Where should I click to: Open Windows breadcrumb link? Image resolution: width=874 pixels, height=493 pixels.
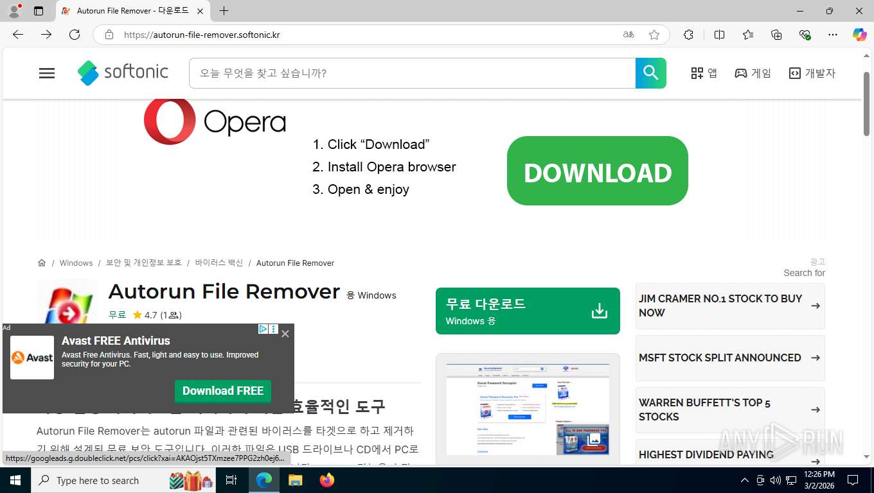[x=76, y=263]
